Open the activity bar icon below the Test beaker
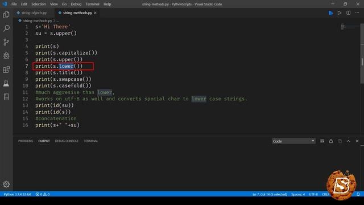Viewport: 364px width, 205px height. (x=6, y=97)
